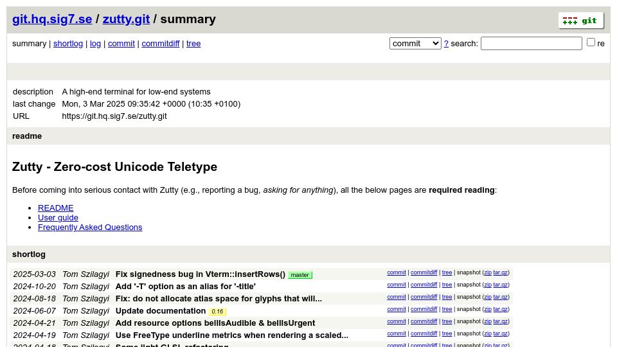This screenshot has width=617, height=347.
Task: Click the search text input field
Action: pyautogui.click(x=532, y=43)
